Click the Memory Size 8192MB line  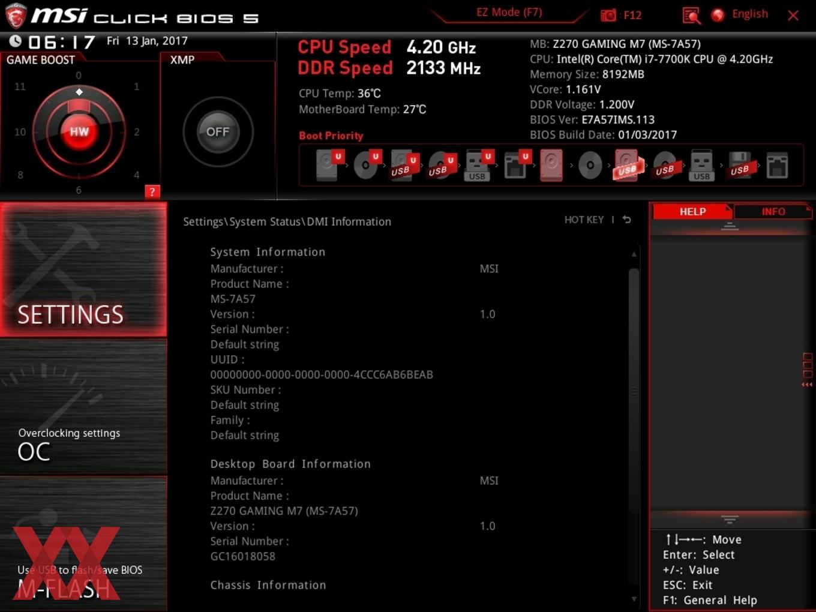[587, 74]
